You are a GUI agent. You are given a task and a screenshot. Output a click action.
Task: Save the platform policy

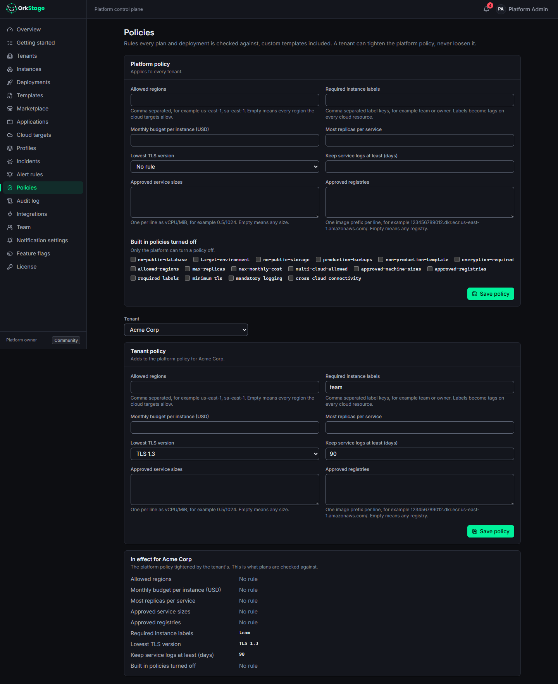pyautogui.click(x=491, y=294)
